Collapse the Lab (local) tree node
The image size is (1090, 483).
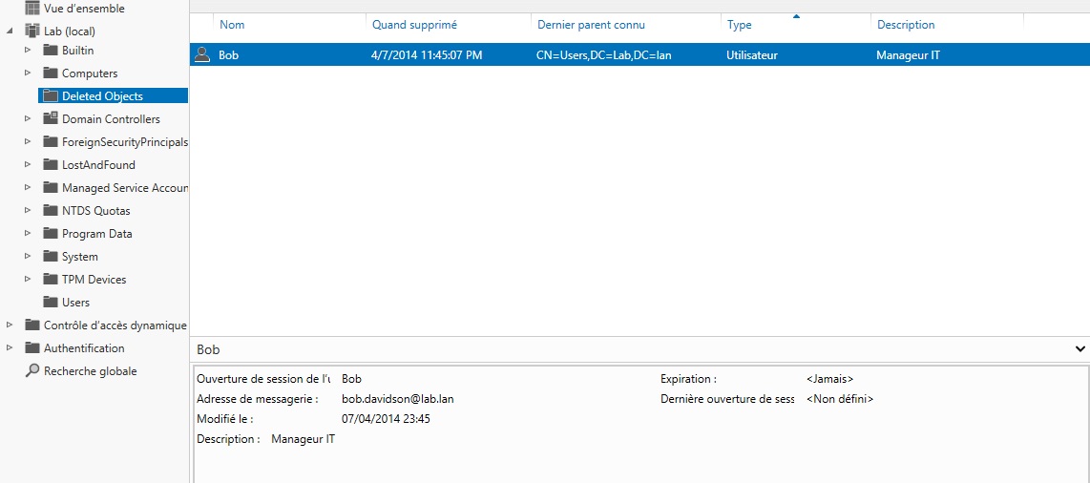[10, 31]
